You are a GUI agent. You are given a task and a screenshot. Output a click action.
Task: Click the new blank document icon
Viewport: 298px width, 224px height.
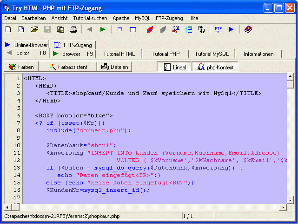point(8,29)
